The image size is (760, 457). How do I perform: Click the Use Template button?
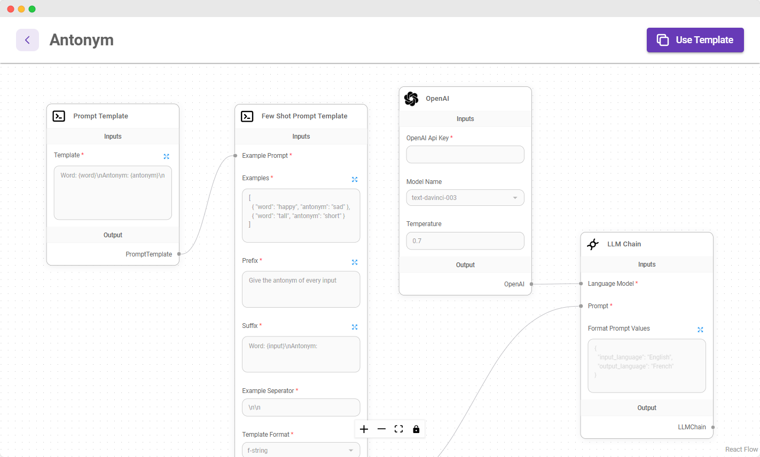(x=695, y=40)
